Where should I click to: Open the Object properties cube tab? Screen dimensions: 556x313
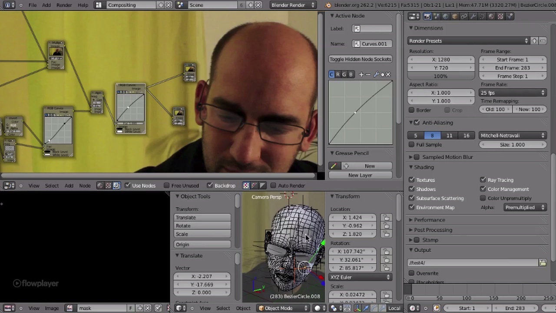click(455, 17)
